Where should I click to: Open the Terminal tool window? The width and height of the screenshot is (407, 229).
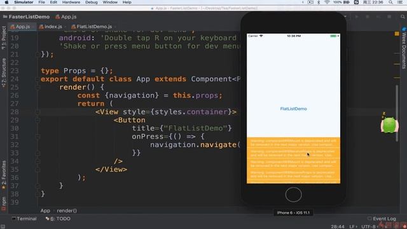[24, 219]
